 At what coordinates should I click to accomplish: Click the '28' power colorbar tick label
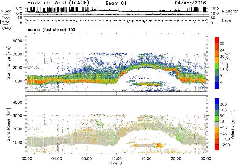click(222, 43)
